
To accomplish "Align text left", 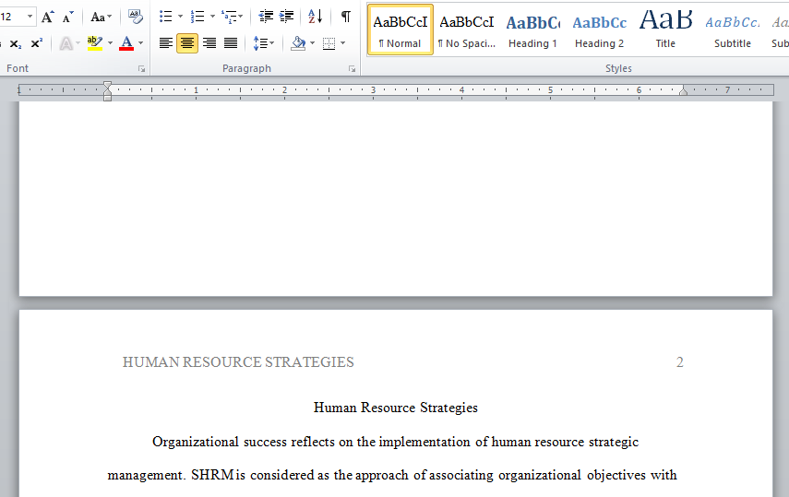I will pyautogui.click(x=165, y=43).
